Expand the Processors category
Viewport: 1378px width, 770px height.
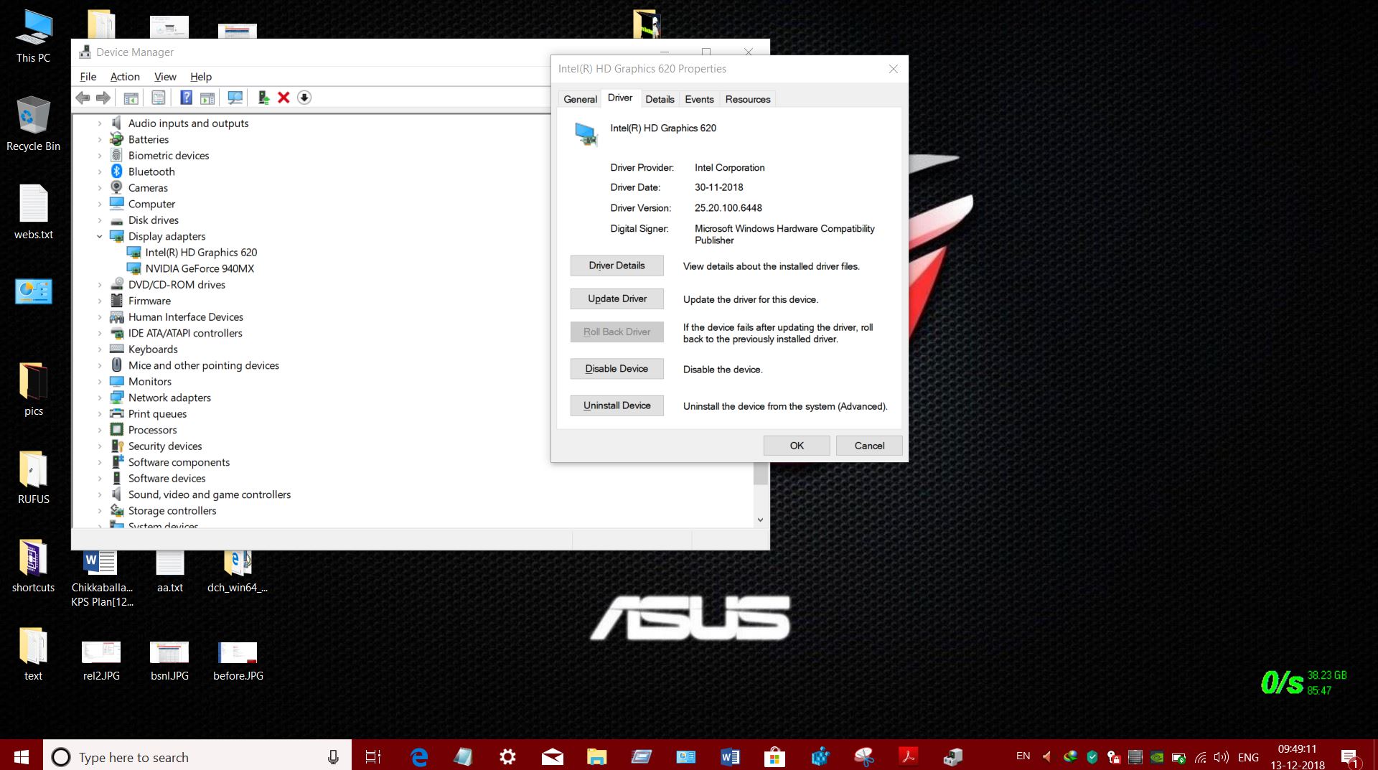(100, 430)
